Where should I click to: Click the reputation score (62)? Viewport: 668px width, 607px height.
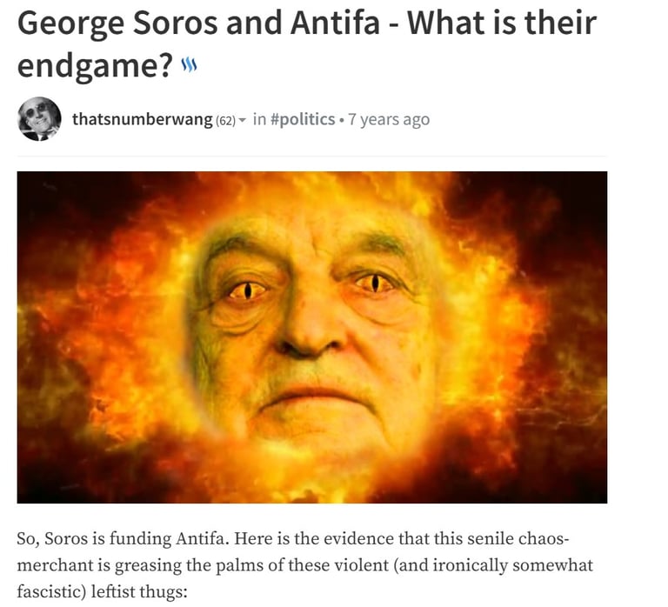coord(226,121)
